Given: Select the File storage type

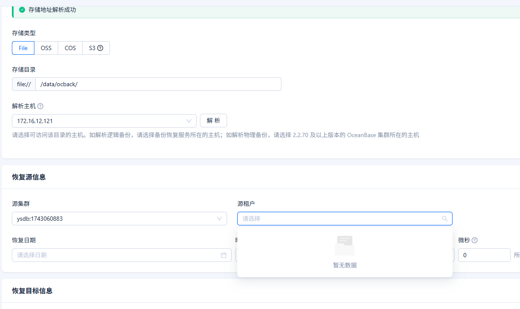Looking at the screenshot, I should click(23, 48).
